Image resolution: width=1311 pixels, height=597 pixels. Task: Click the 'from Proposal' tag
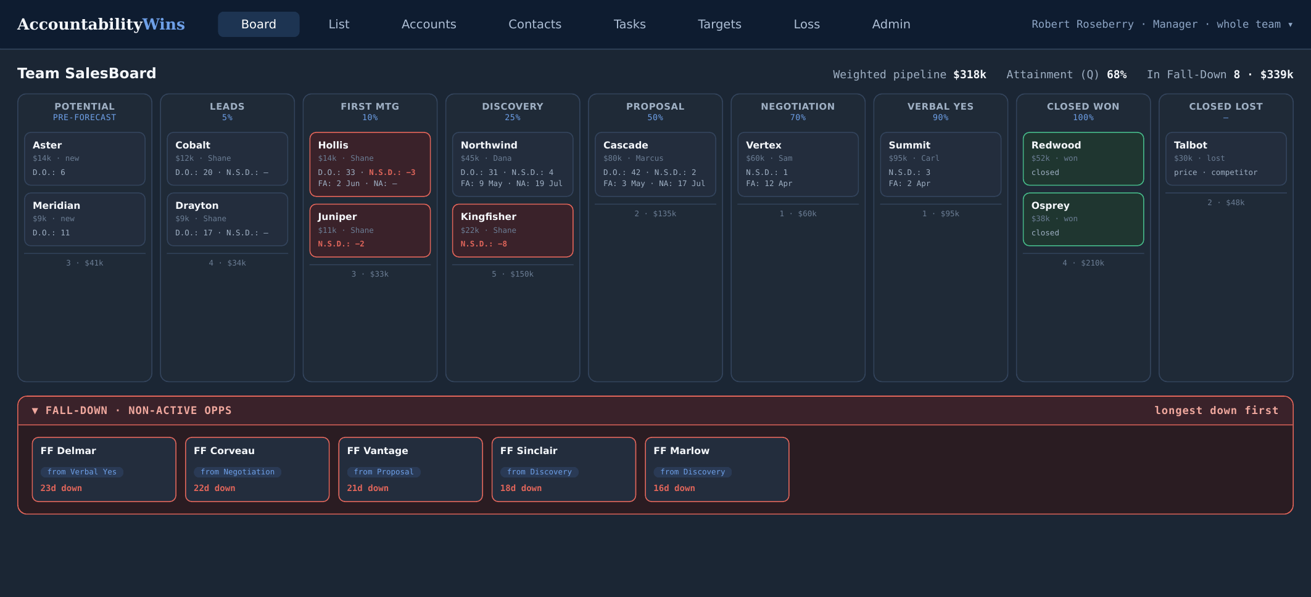pos(384,472)
